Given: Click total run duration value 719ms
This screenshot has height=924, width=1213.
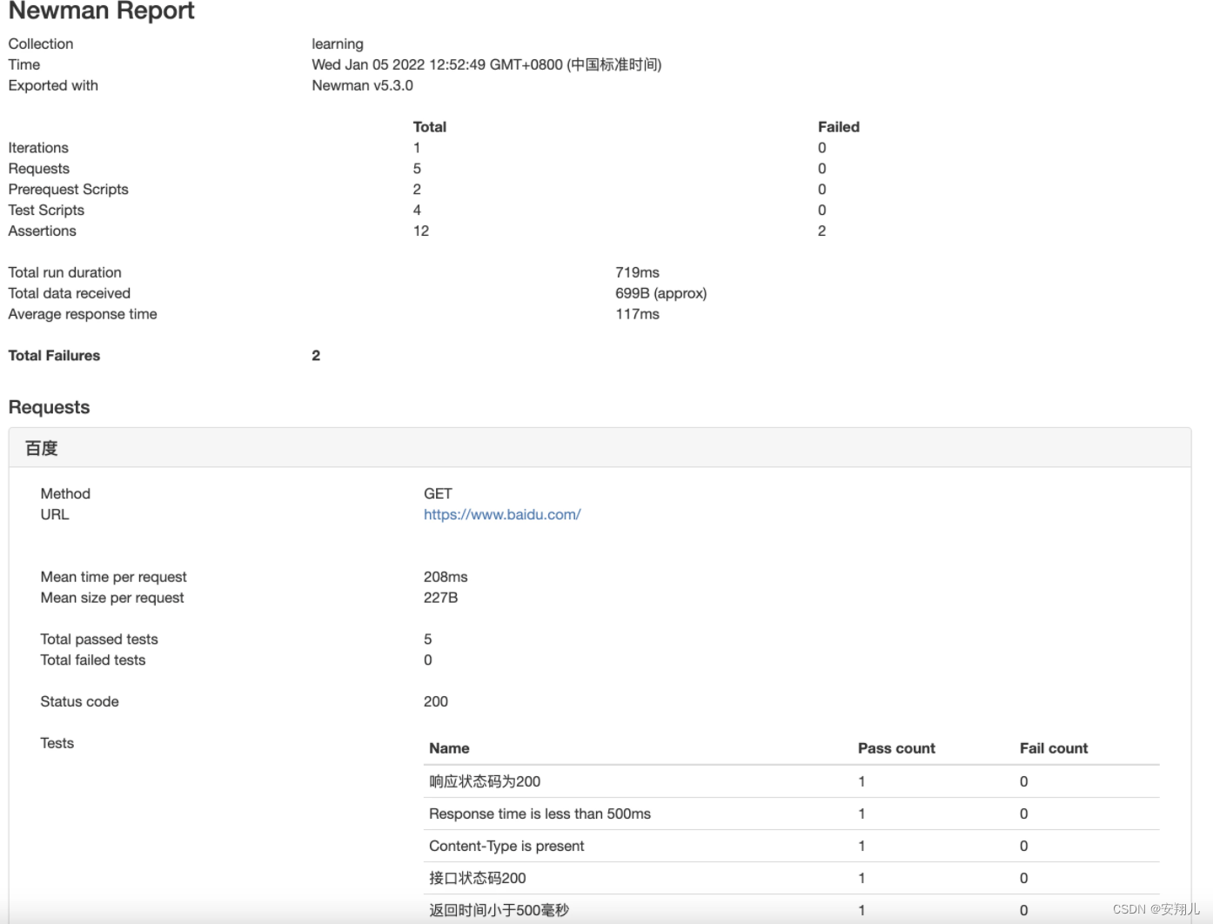Looking at the screenshot, I should (637, 272).
